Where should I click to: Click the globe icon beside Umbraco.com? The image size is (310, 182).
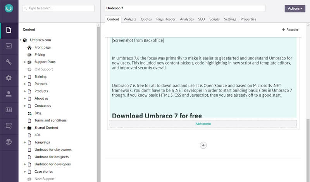point(25,40)
